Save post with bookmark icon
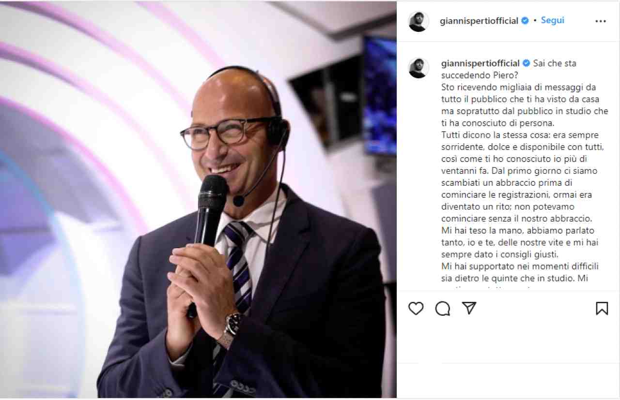620x400 pixels. (x=602, y=308)
